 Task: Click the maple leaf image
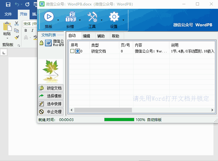coord(51,71)
